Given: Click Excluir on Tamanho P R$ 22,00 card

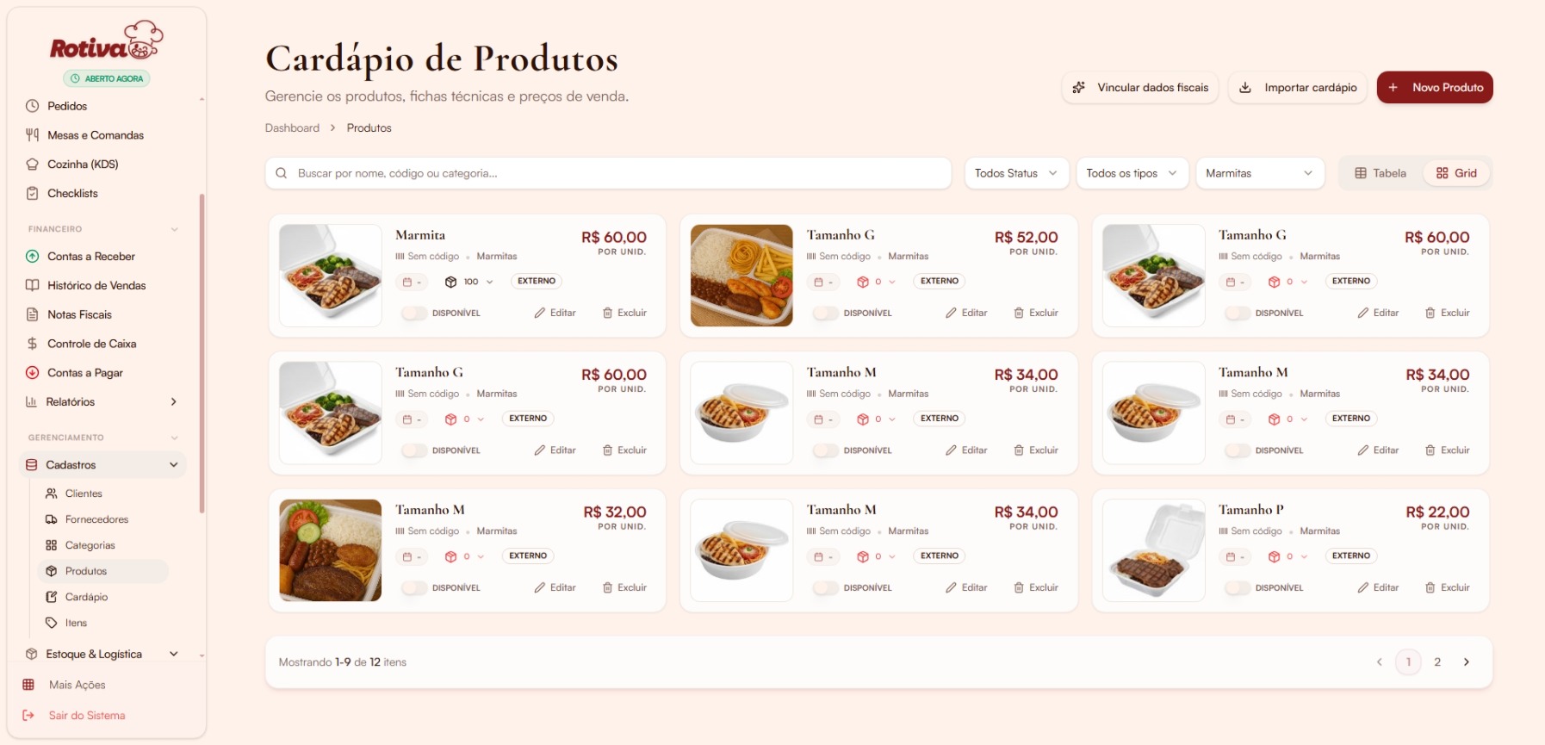Looking at the screenshot, I should point(1448,587).
